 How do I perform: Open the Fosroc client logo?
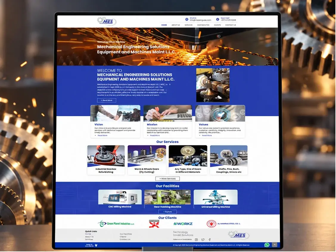pyautogui.click(x=154, y=223)
